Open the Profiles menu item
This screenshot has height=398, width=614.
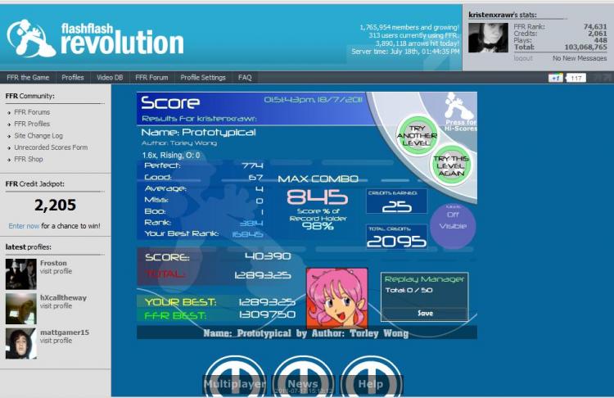pos(73,78)
